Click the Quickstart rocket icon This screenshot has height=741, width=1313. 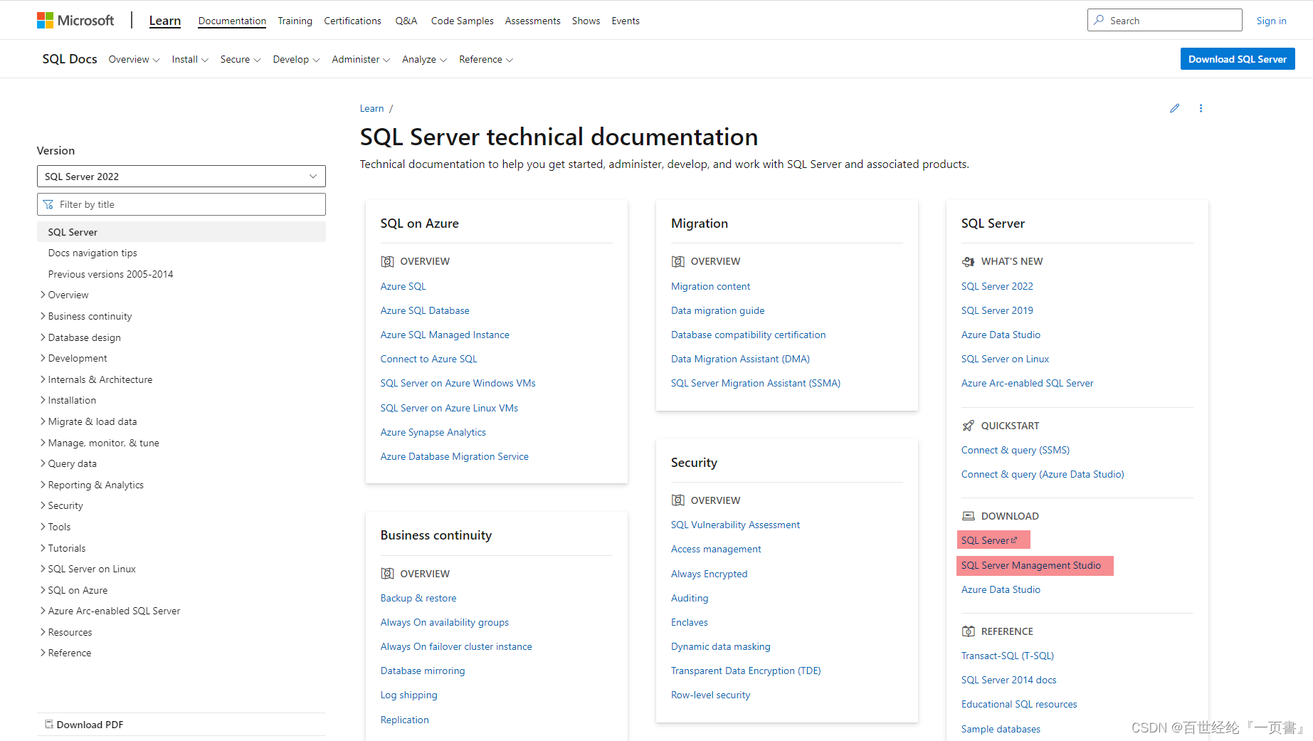(968, 426)
